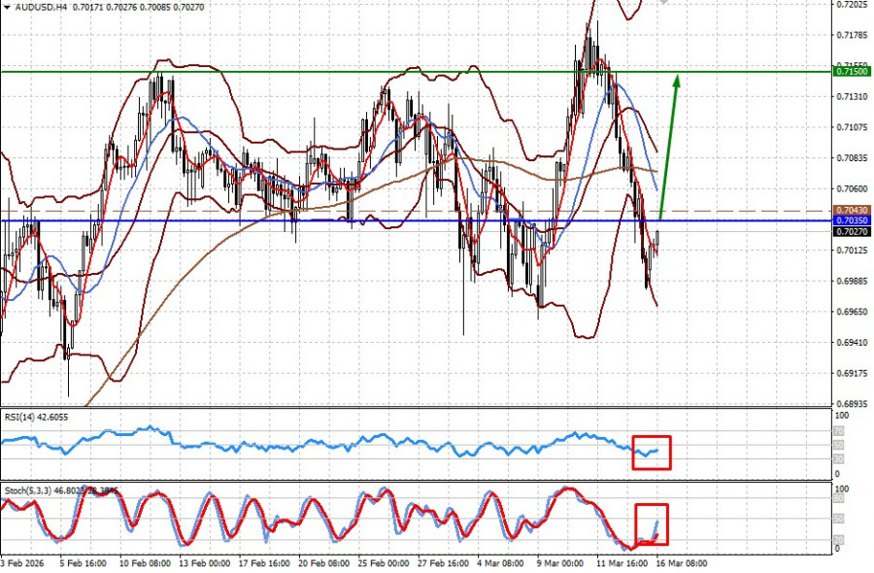Click the 0.72025 price axis value

click(x=853, y=5)
